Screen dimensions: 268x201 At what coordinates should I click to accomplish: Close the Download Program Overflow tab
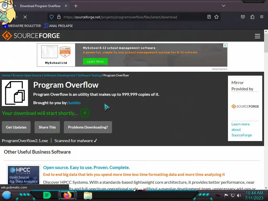pyautogui.click(x=66, y=6)
